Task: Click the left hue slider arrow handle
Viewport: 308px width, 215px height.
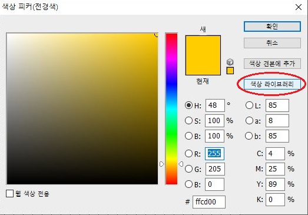Action: click(162, 164)
